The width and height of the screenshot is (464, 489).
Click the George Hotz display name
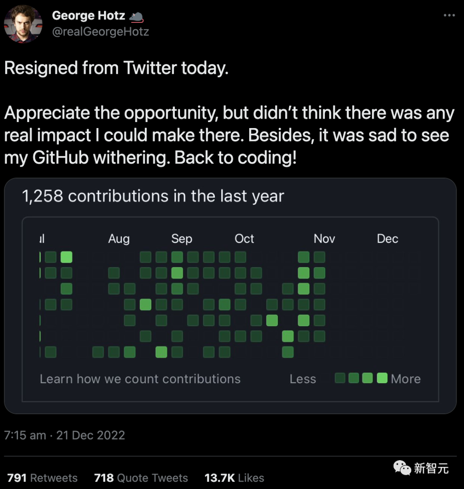89,15
